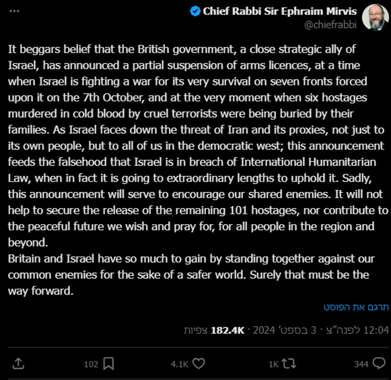Toggle the heart like icon
This screenshot has width=391, height=380.
tap(199, 364)
